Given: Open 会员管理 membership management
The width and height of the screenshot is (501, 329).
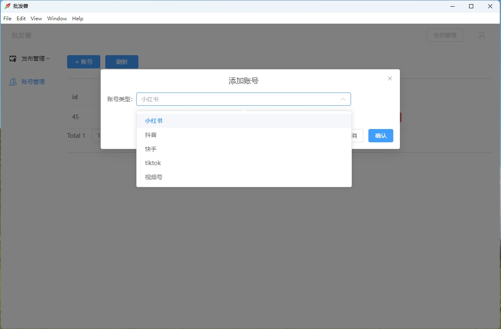Looking at the screenshot, I should coord(445,35).
